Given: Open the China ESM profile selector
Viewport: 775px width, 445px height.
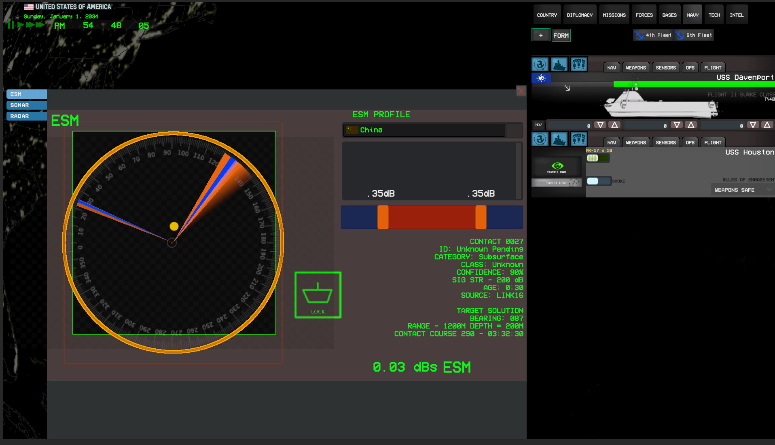Looking at the screenshot, I should [x=424, y=130].
